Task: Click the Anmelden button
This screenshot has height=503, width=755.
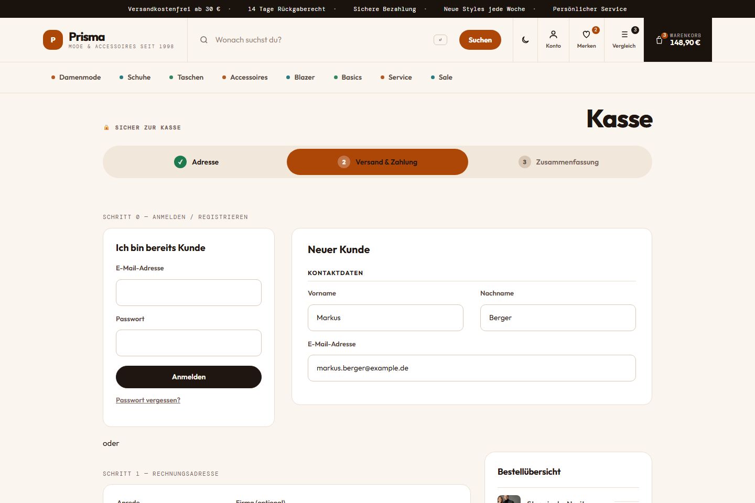Action: [189, 377]
